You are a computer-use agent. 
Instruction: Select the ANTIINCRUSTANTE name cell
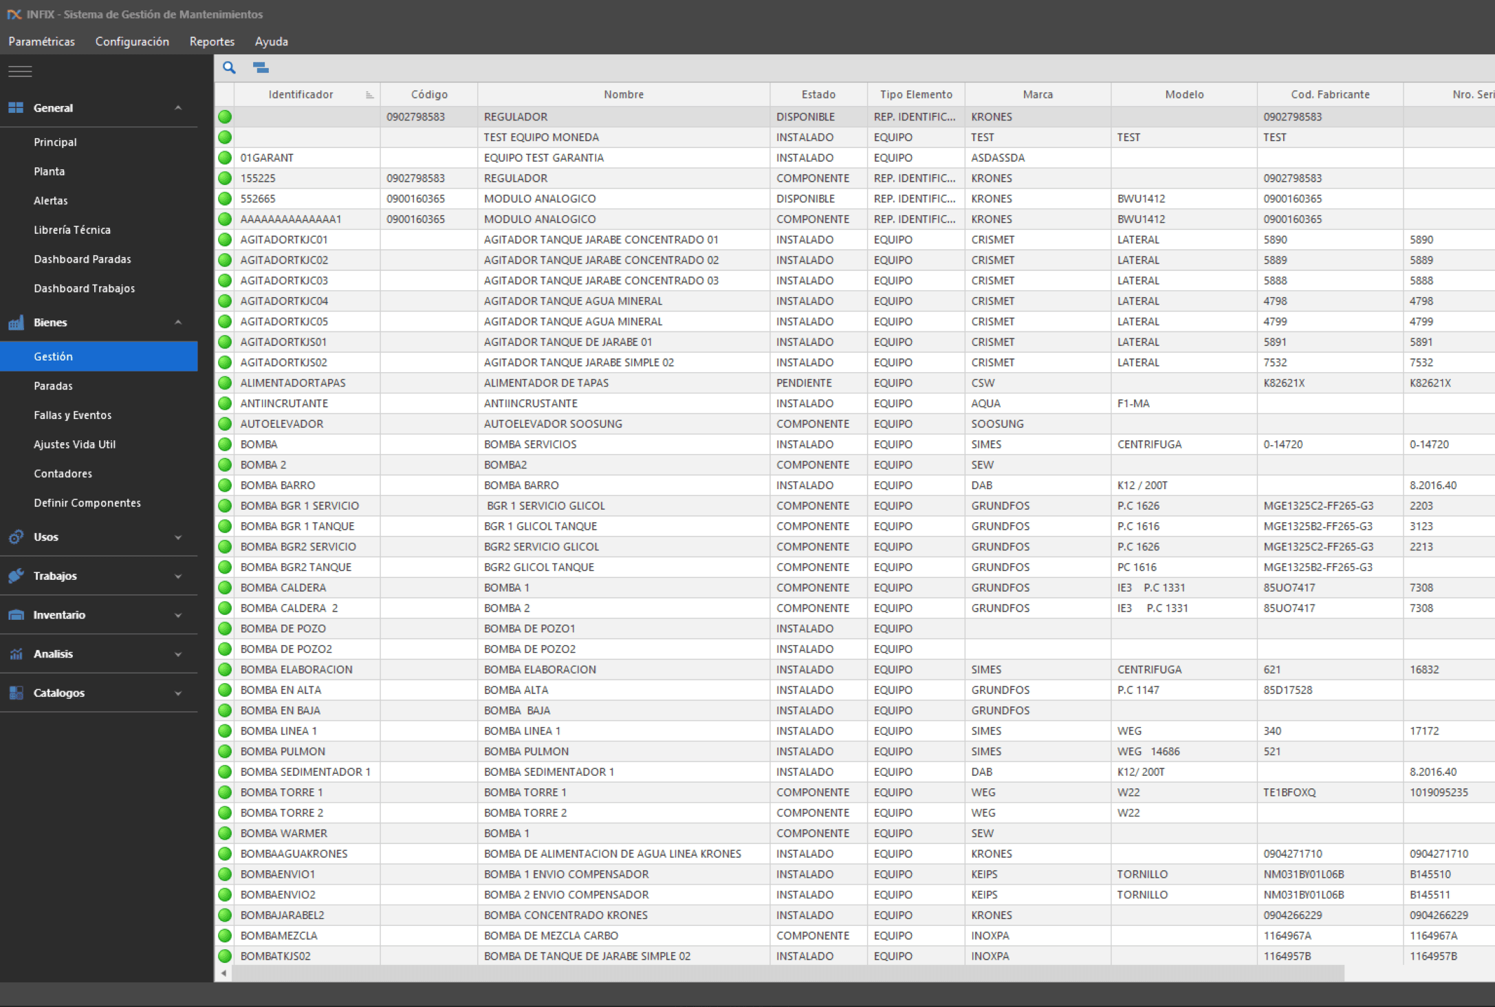pyautogui.click(x=624, y=403)
